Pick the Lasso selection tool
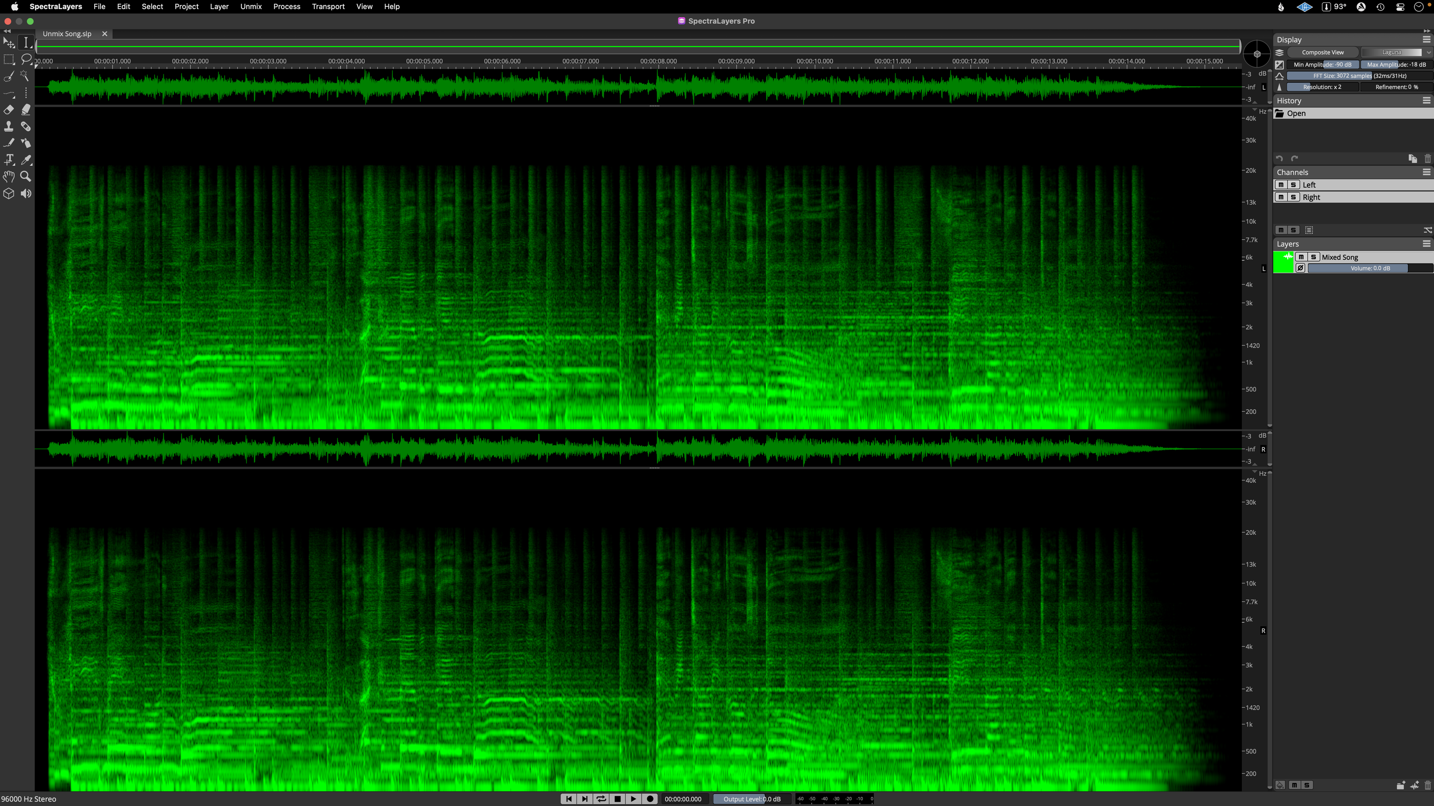Image resolution: width=1434 pixels, height=806 pixels. click(26, 59)
